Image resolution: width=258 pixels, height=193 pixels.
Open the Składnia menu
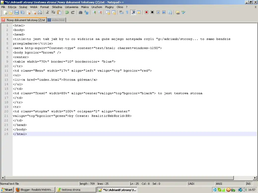pyautogui.click(x=57, y=7)
